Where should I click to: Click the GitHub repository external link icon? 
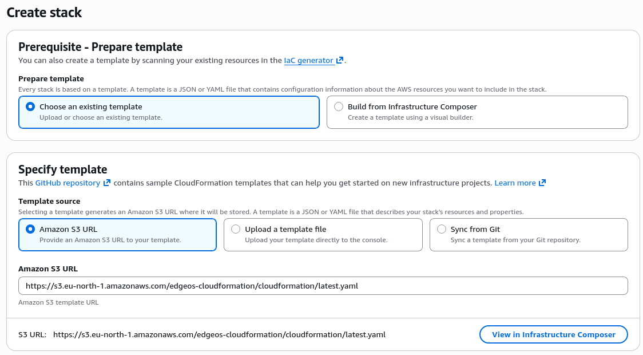(107, 183)
